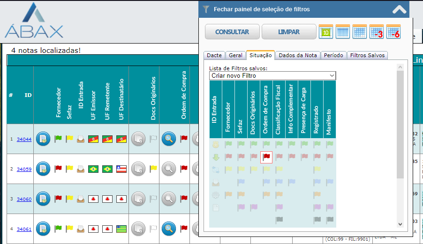Open the Criar novo Filtro dropdown
The width and height of the screenshot is (423, 244).
click(272, 75)
